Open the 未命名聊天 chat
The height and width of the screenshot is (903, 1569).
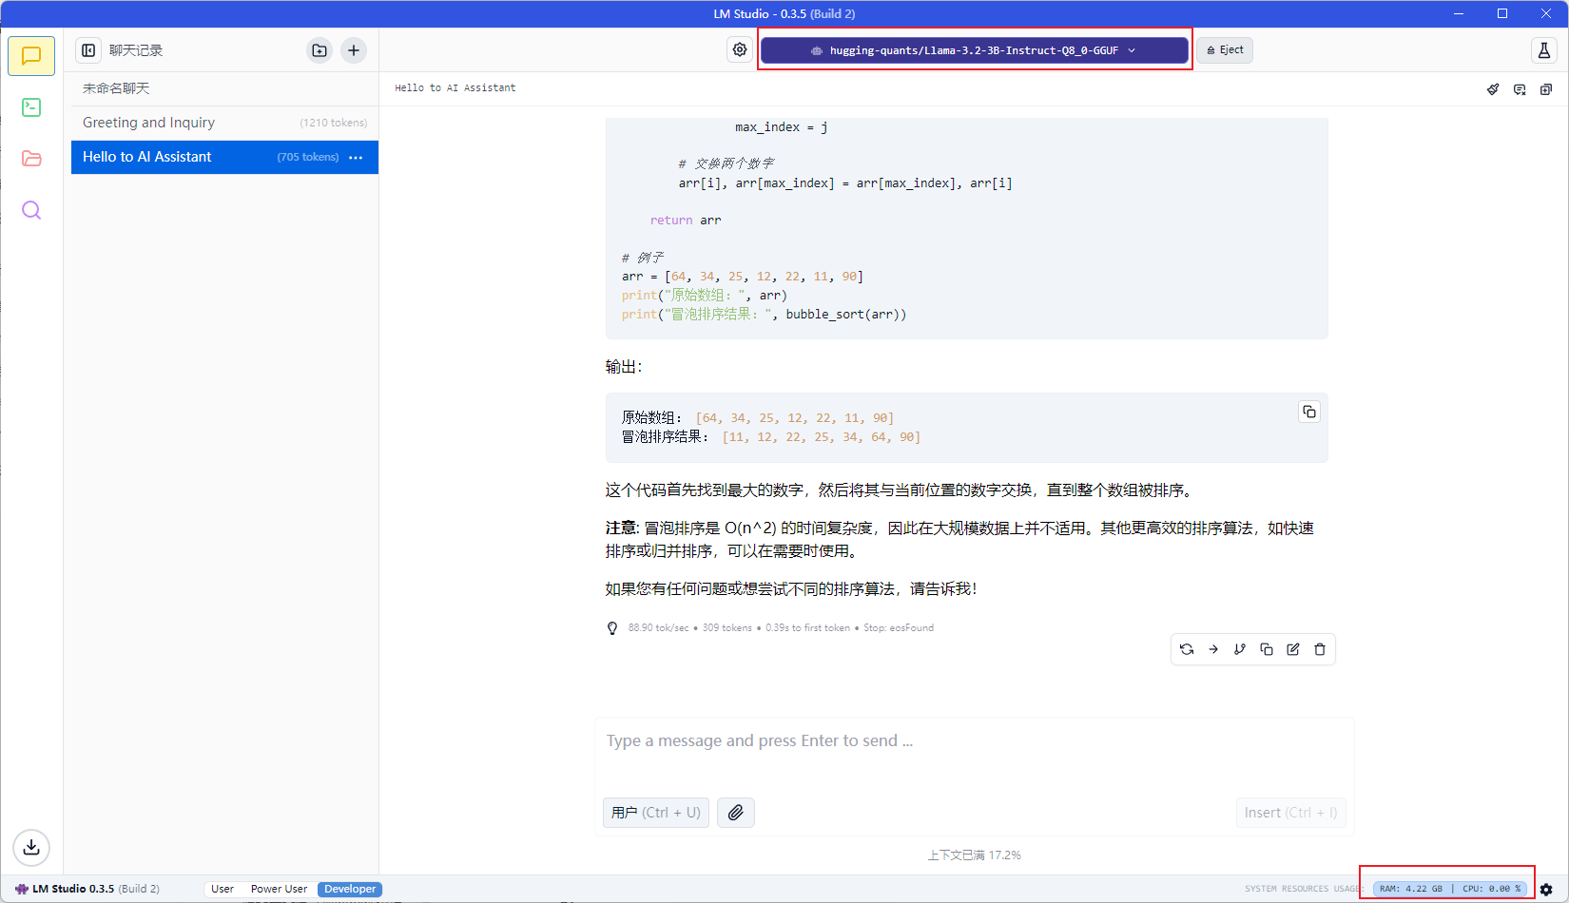(x=224, y=88)
